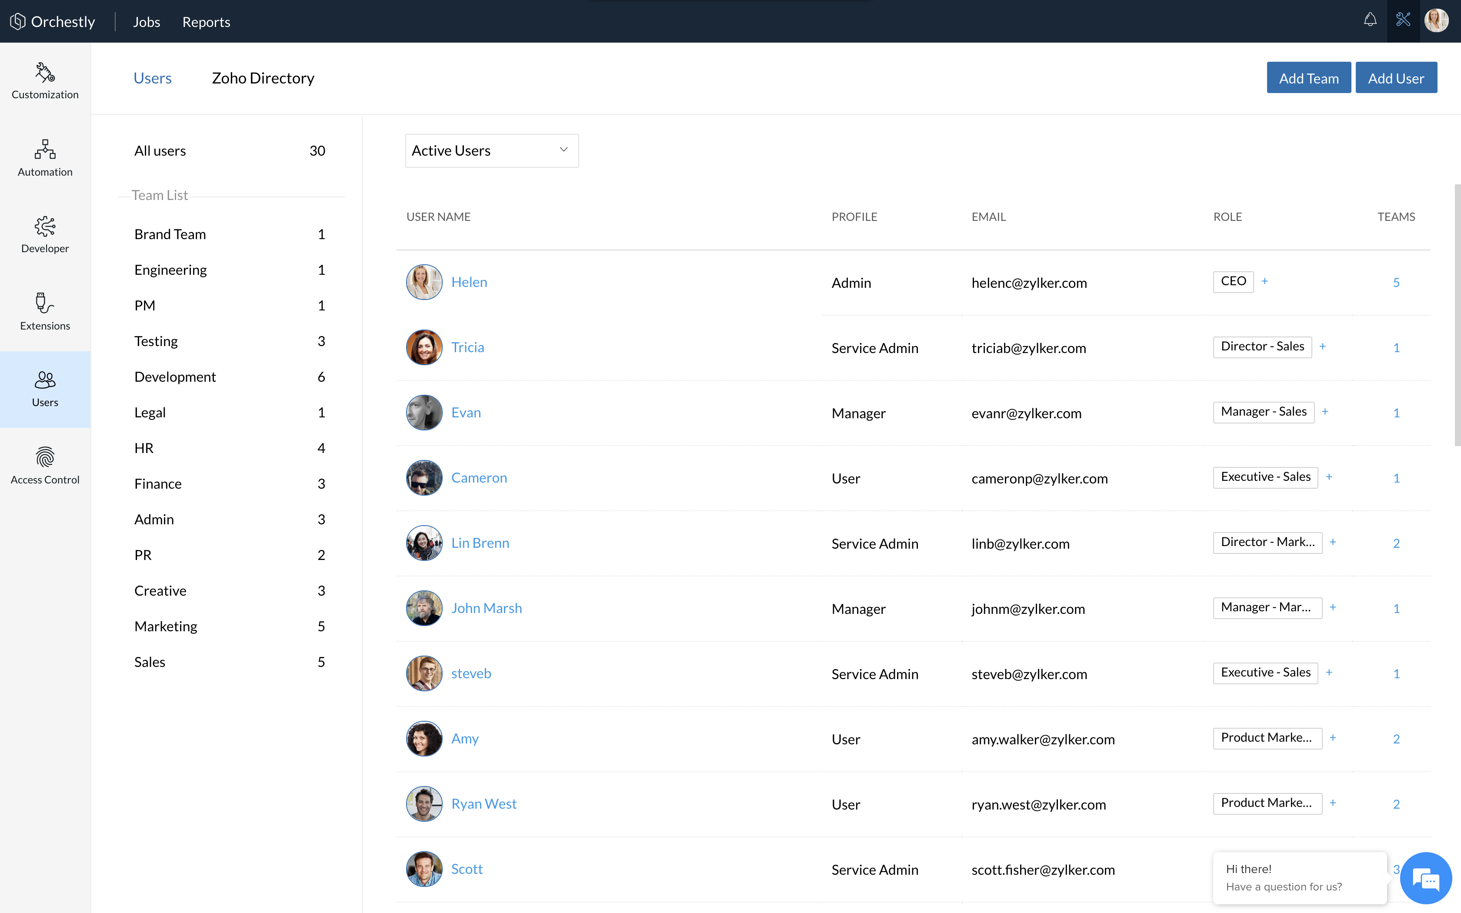Image resolution: width=1461 pixels, height=913 pixels.
Task: Select the Development team in Team List
Action: (175, 377)
